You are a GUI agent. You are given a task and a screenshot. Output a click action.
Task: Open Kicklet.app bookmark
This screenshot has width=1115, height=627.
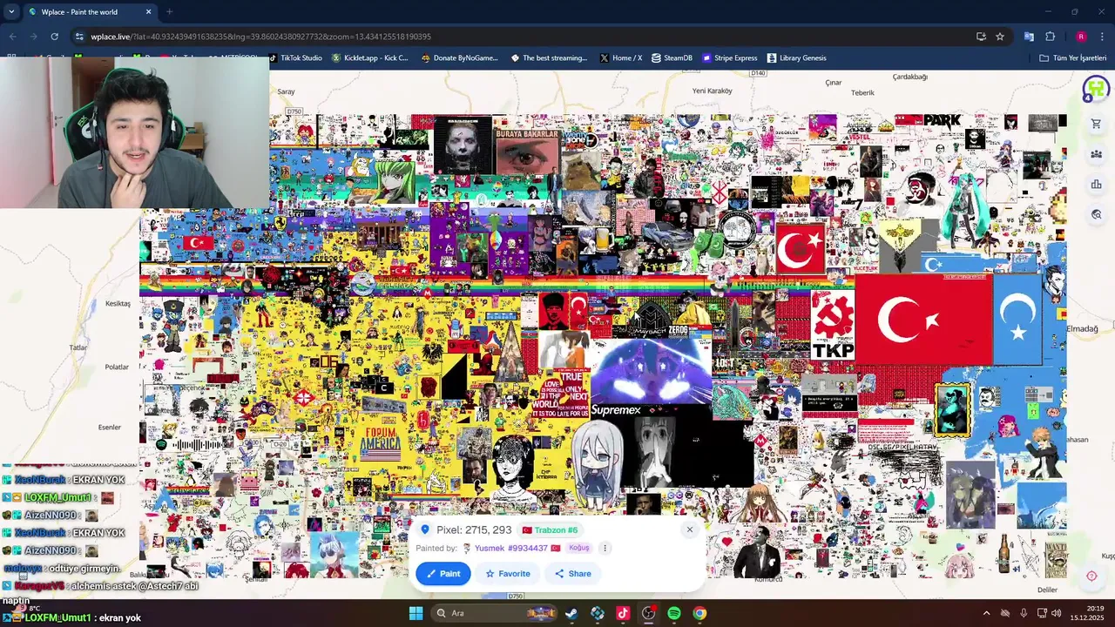[x=370, y=58]
